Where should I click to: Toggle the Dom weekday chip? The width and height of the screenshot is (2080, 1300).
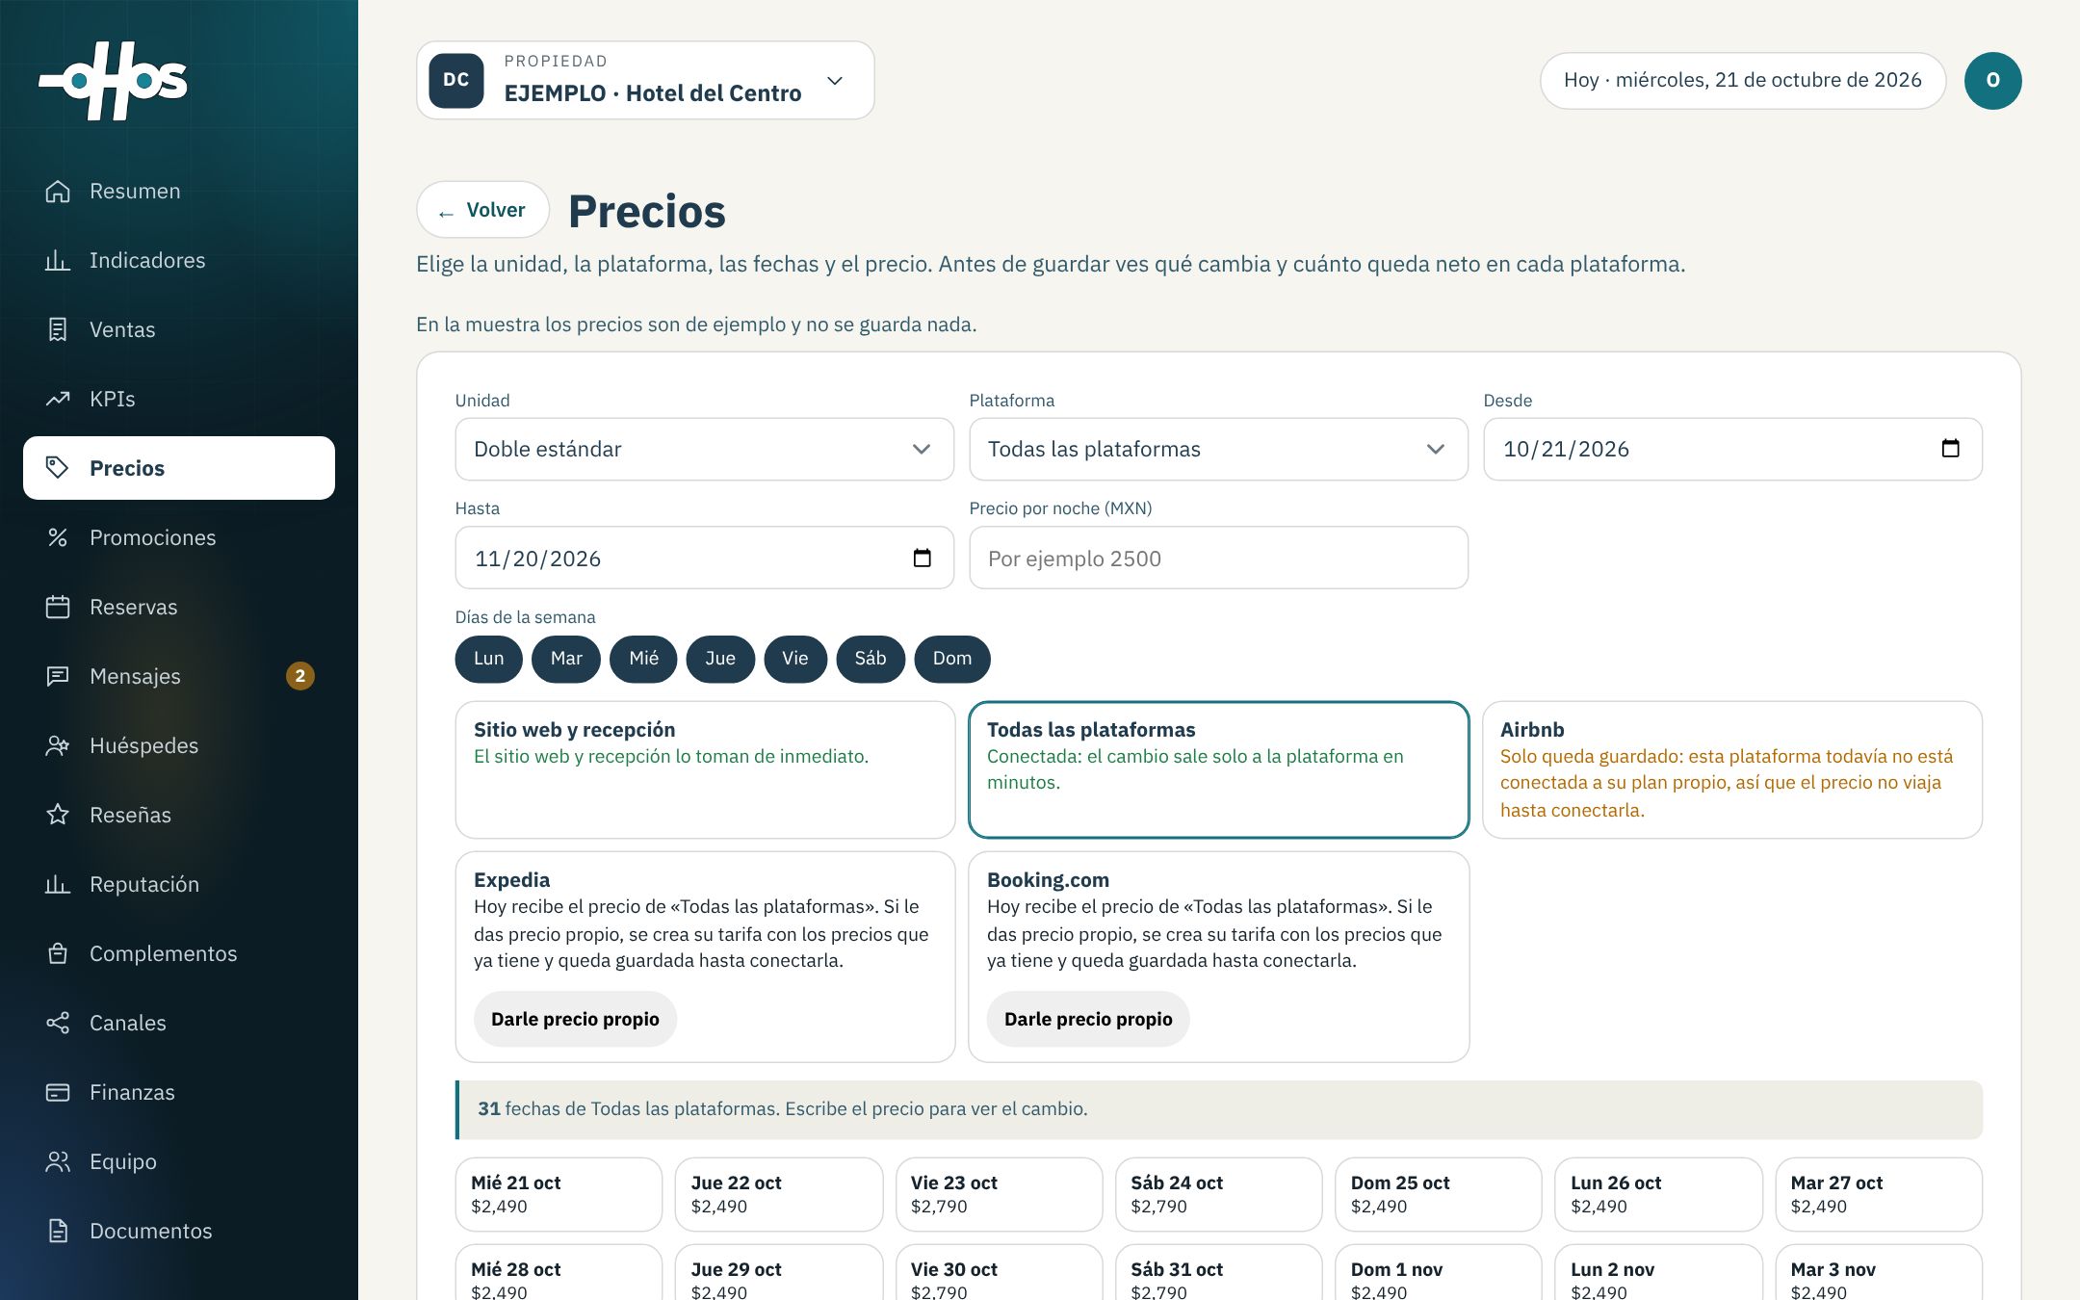(951, 659)
